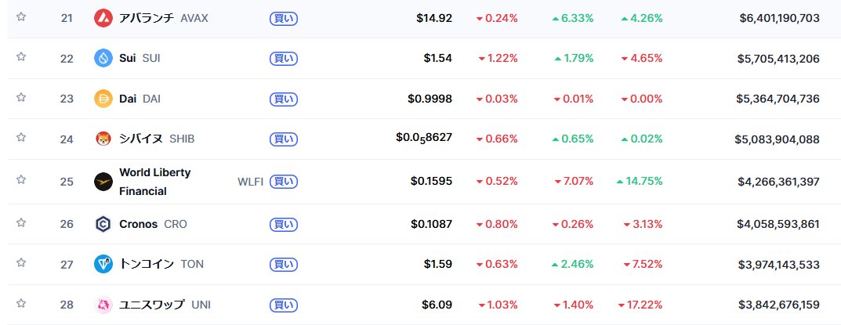The width and height of the screenshot is (841, 325).
Task: Click Sui market cap $5,705,413,206
Action: [x=778, y=58]
